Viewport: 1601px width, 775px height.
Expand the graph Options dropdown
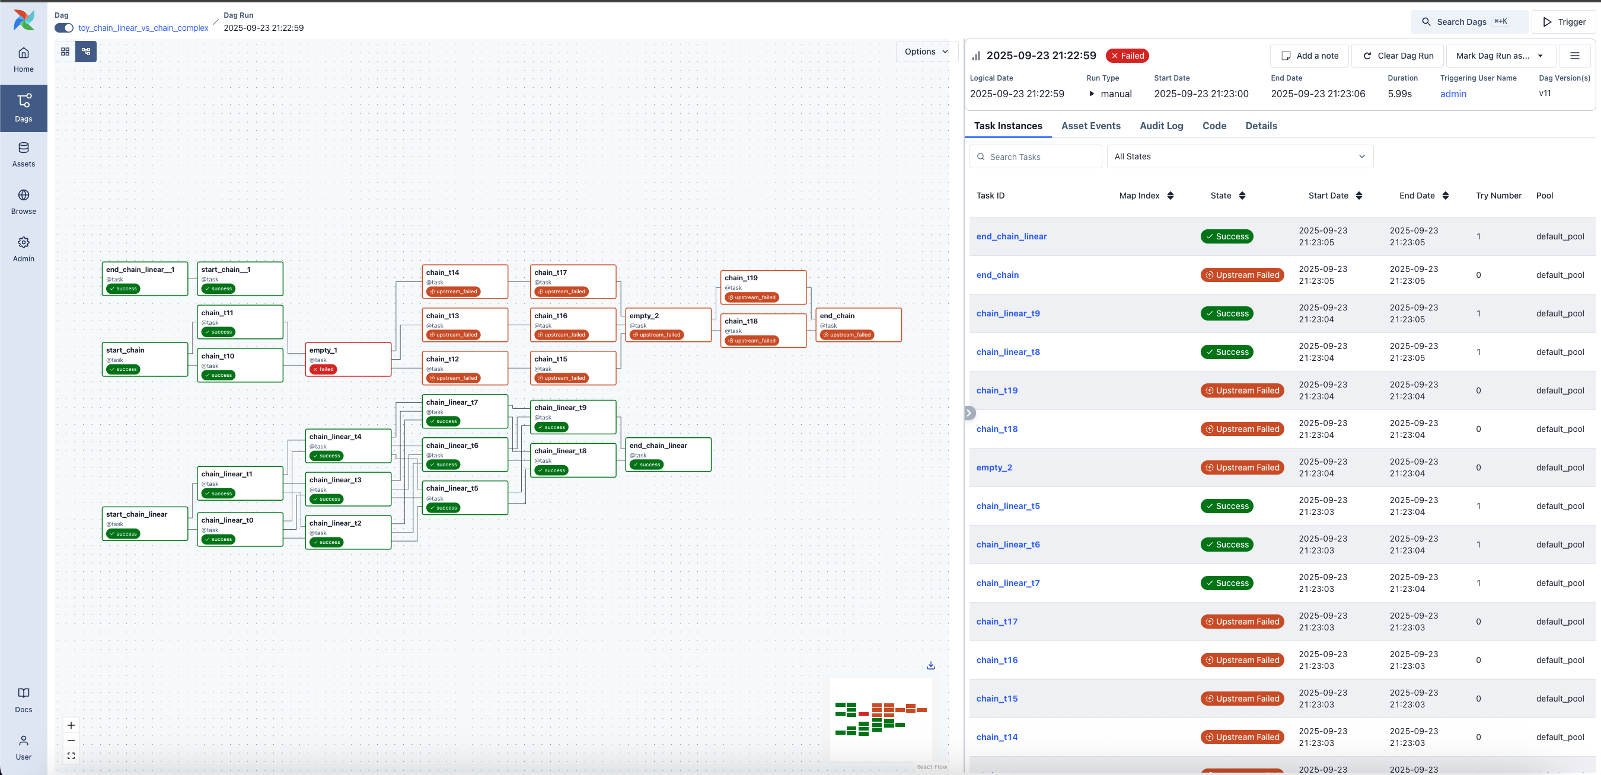click(x=926, y=52)
